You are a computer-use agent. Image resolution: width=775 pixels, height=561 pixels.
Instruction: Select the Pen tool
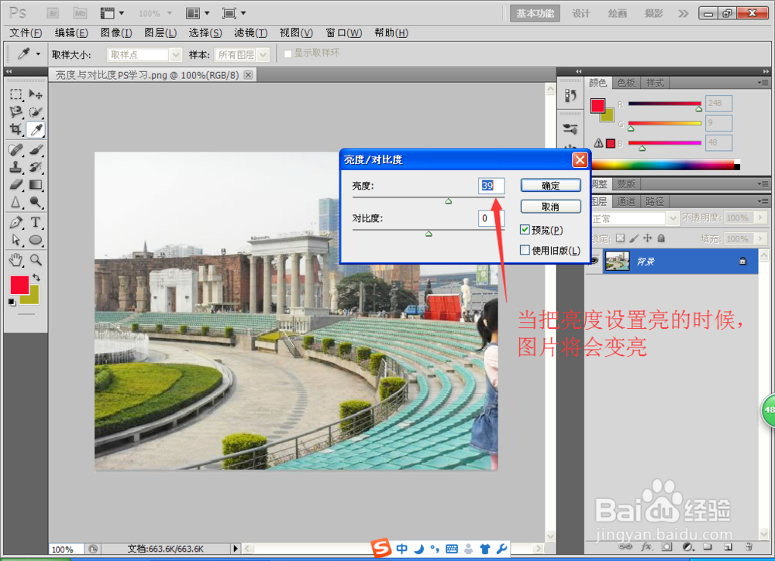tap(15, 222)
